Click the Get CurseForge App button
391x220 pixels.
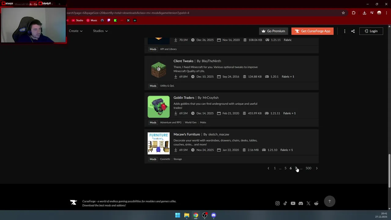[x=312, y=31]
